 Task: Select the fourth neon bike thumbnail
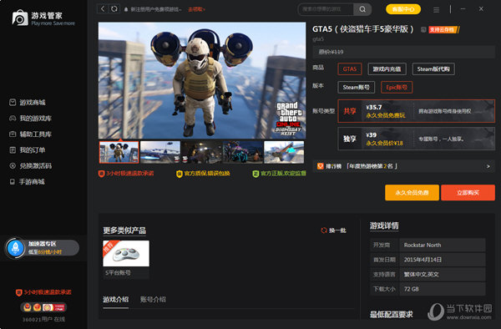[242, 152]
